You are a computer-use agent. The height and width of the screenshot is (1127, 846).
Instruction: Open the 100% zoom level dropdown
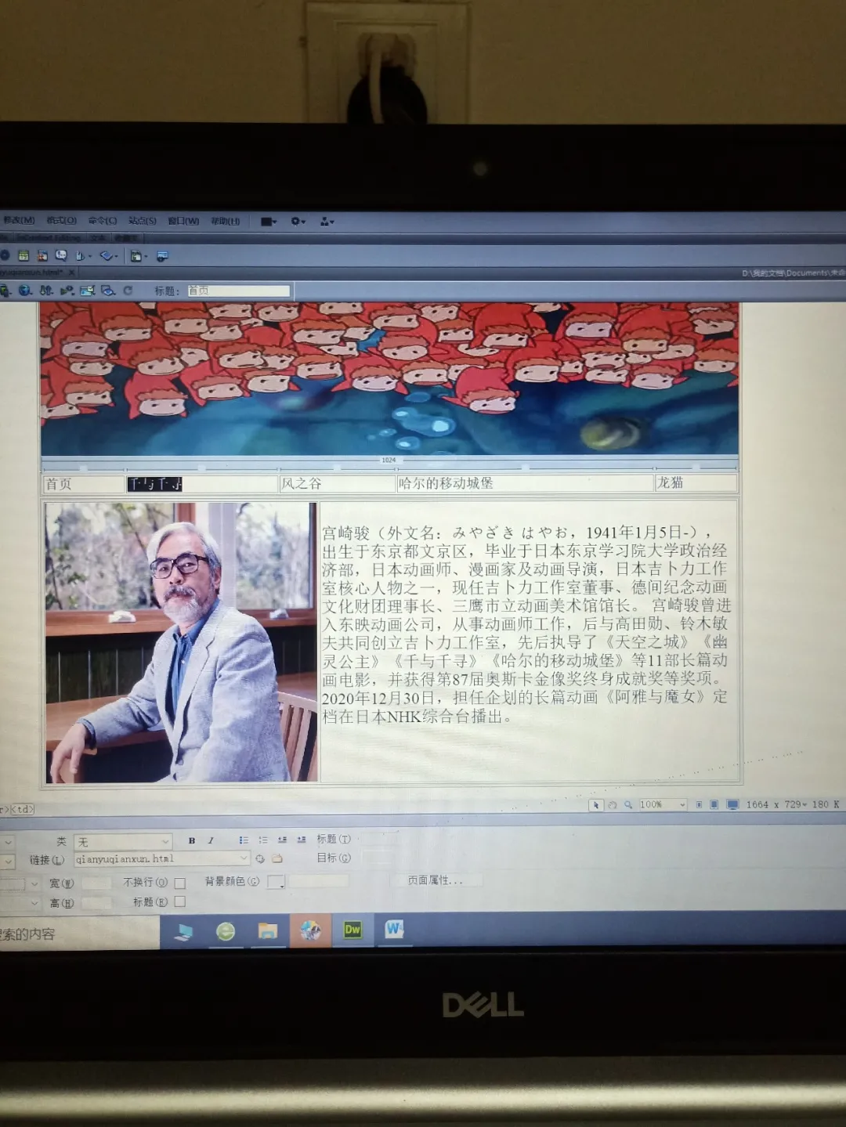[663, 804]
